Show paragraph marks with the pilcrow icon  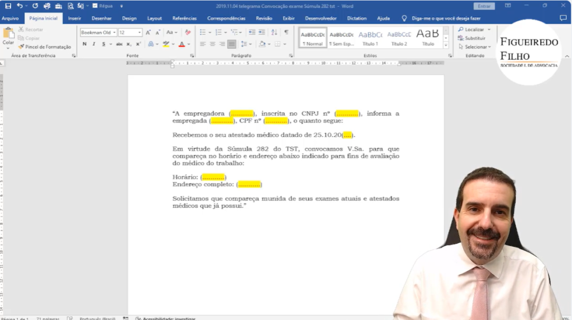(287, 32)
